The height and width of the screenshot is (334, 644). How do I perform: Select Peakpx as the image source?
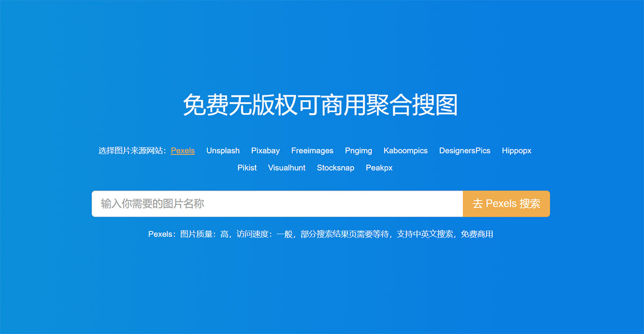[x=379, y=168]
